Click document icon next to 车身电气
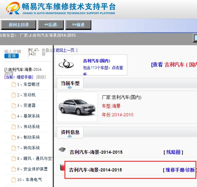Image resolution: width=197 pixels, height=187 pixels. pyautogui.click(x=14, y=180)
